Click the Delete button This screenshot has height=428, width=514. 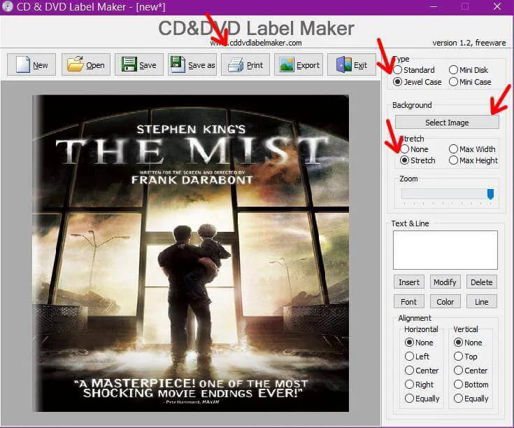pos(482,282)
